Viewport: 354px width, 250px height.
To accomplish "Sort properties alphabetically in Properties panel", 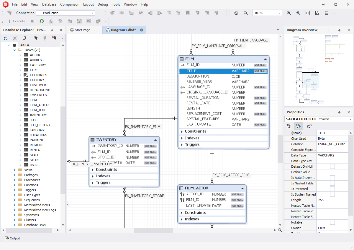I will click(299, 126).
